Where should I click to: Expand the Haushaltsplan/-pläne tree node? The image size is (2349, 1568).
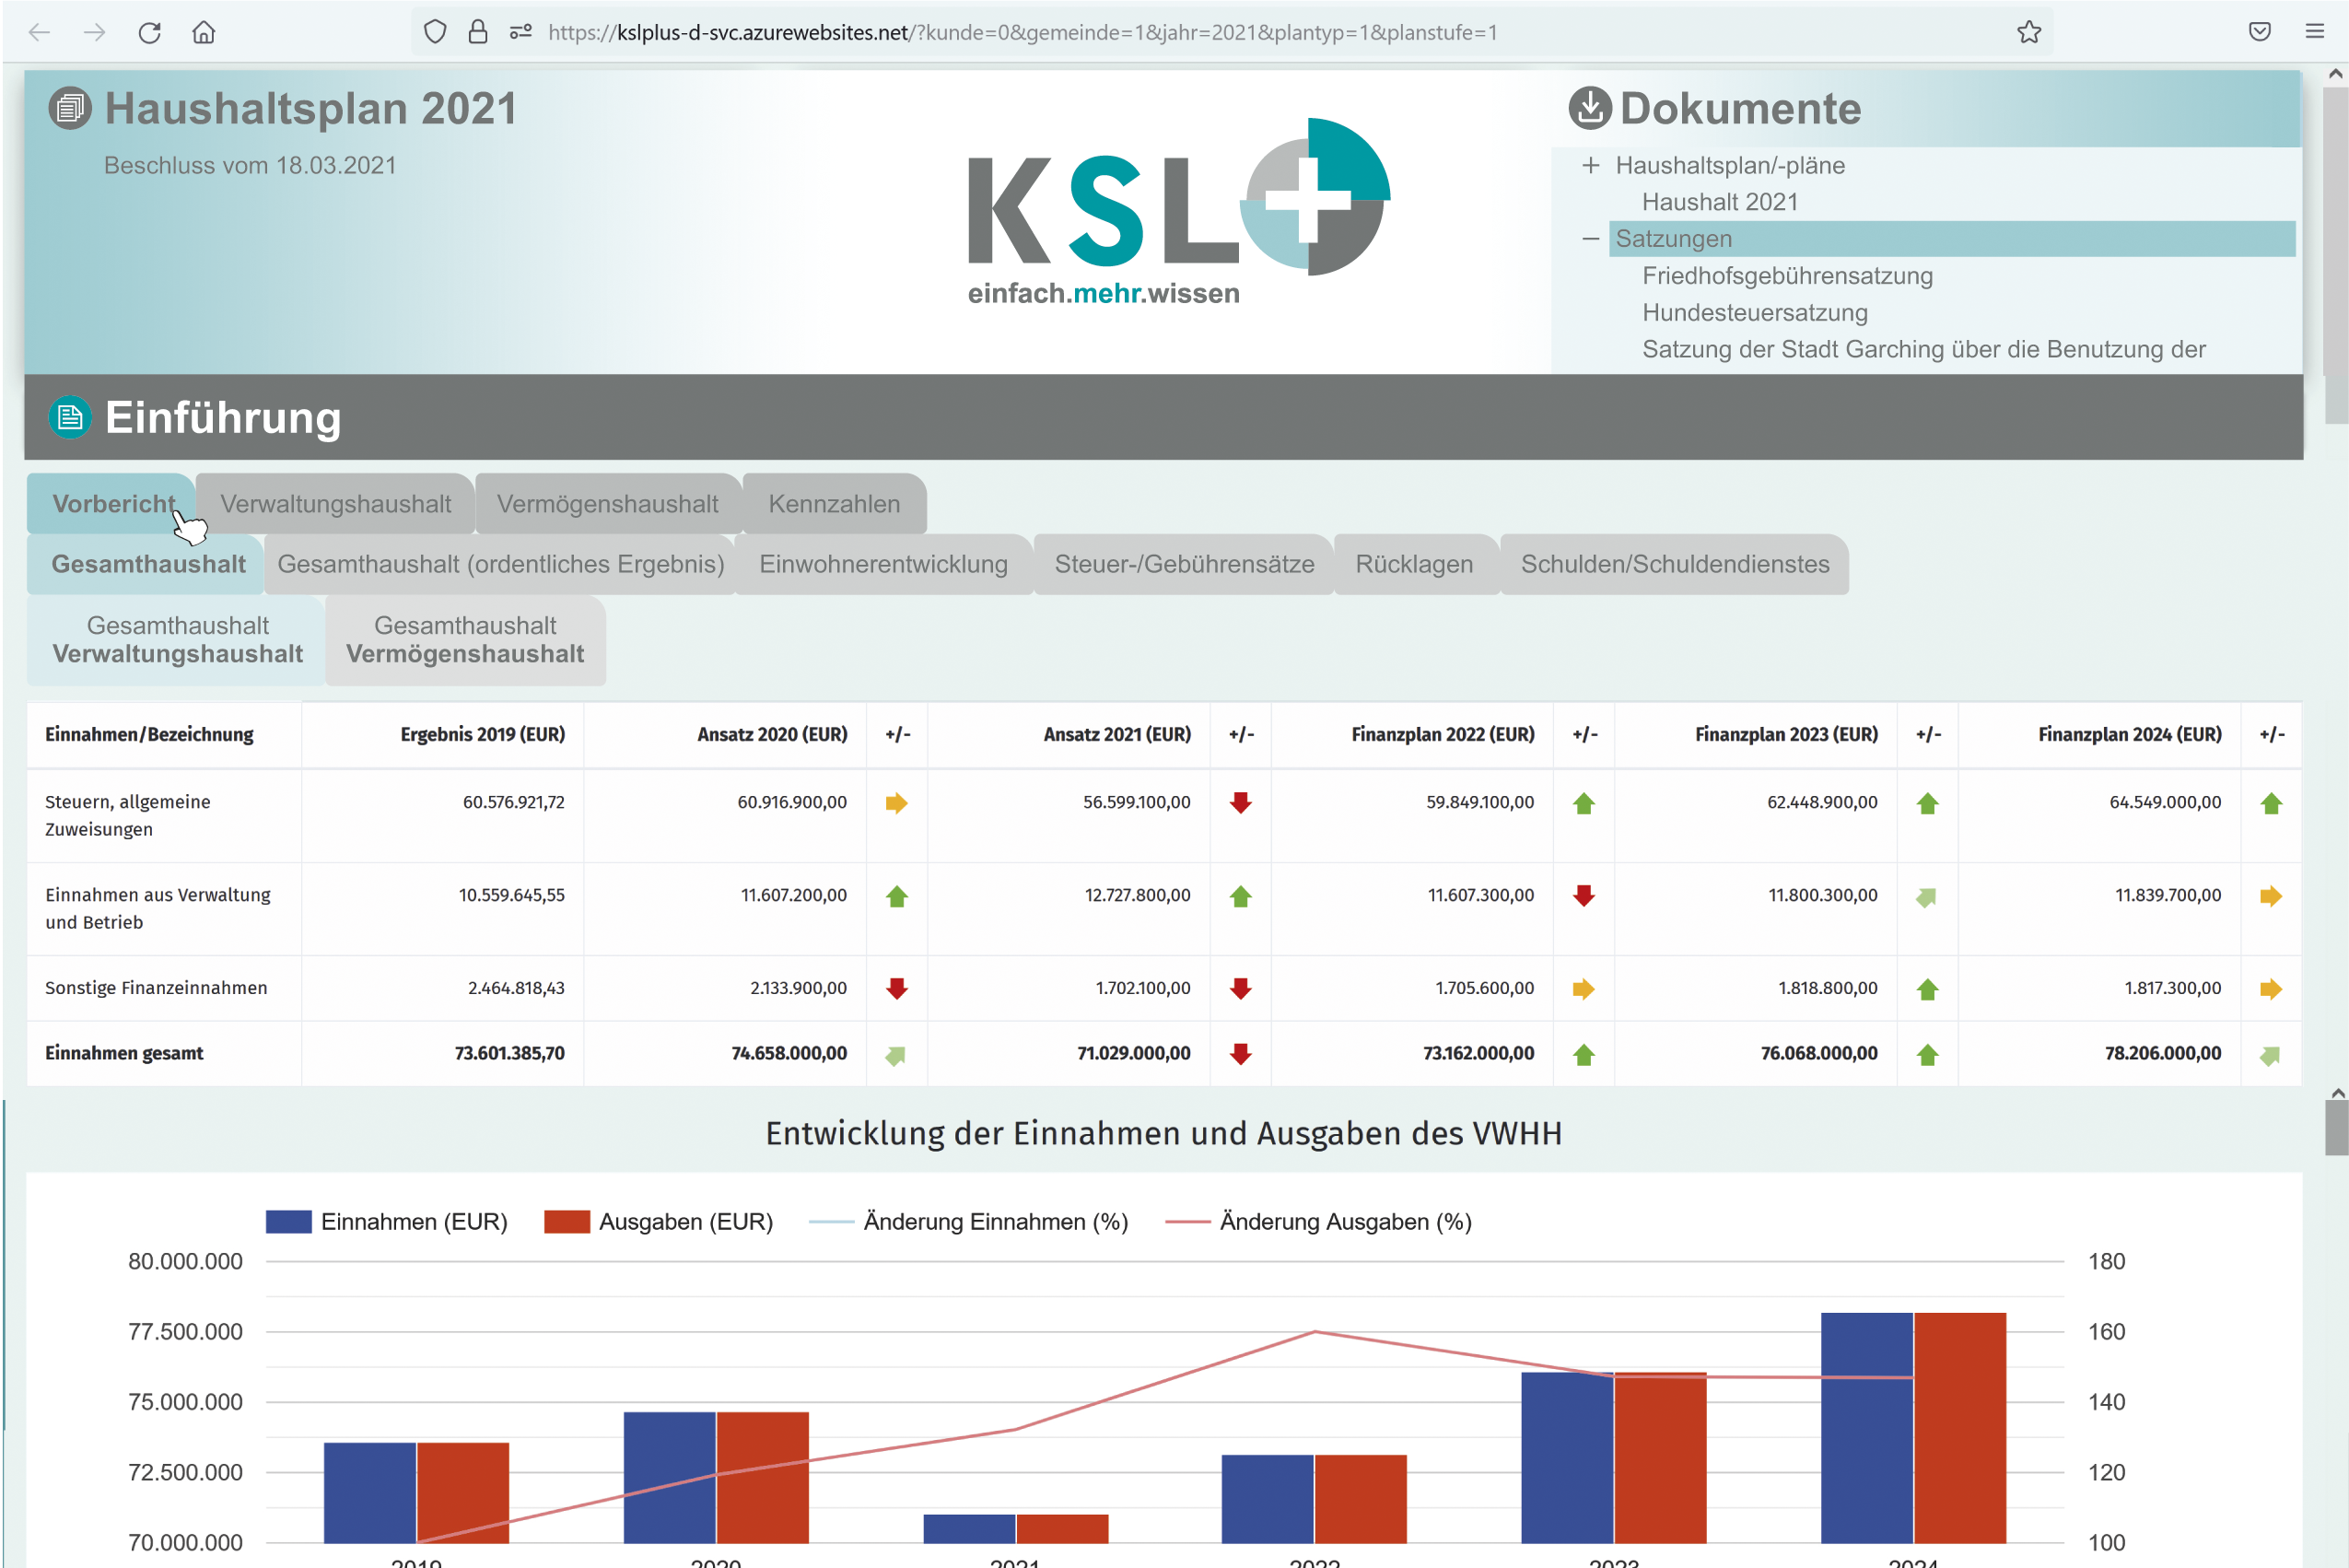pyautogui.click(x=1591, y=165)
